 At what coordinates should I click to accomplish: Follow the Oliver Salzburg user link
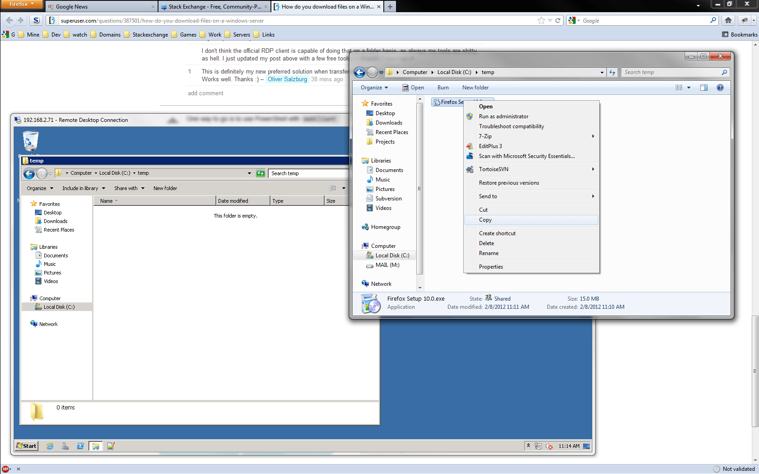(287, 79)
